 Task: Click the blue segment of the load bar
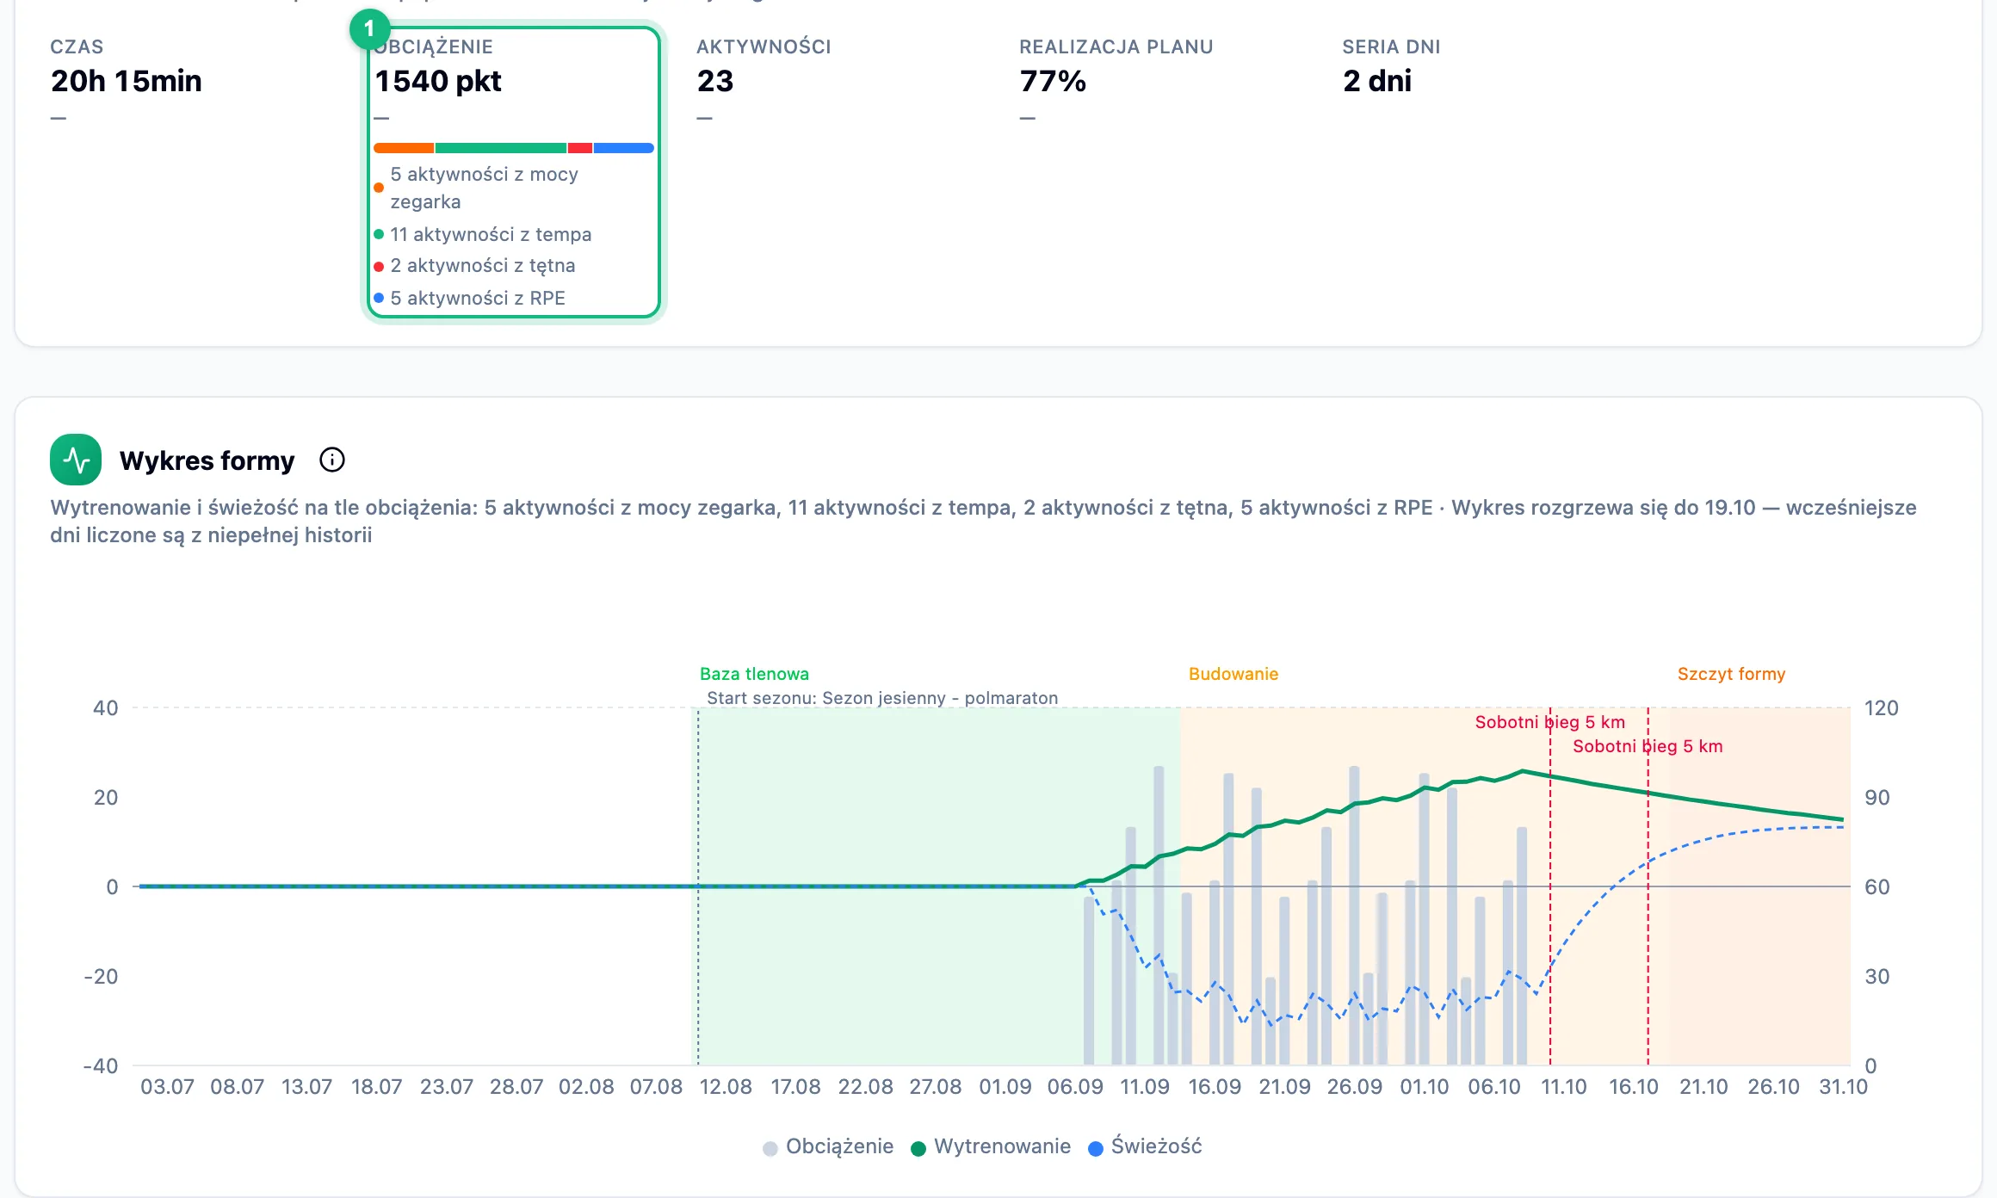[x=624, y=148]
